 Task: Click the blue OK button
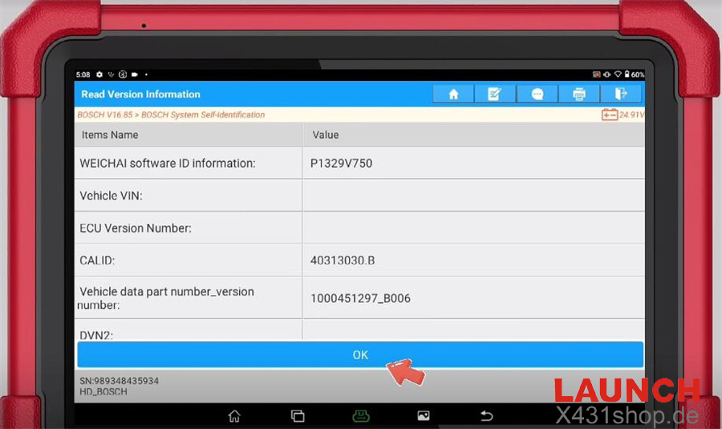click(360, 355)
